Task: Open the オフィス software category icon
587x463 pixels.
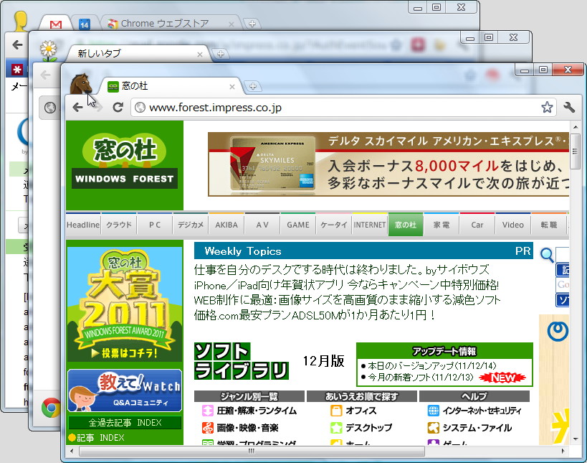Action: click(x=335, y=410)
